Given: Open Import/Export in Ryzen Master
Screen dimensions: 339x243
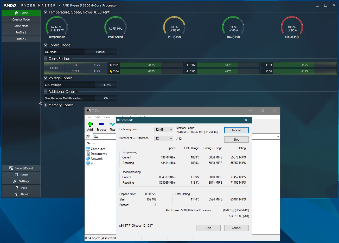Looking at the screenshot, I should tap(21, 168).
